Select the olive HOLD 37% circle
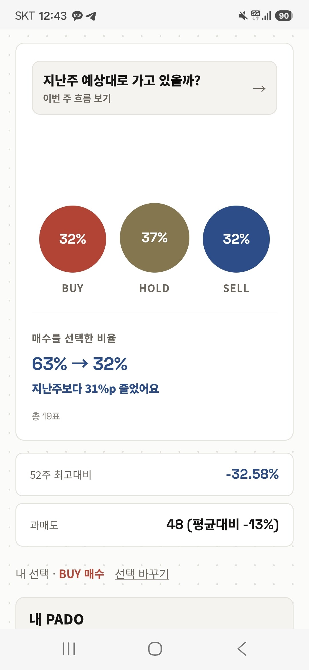The image size is (309, 670). pyautogui.click(x=154, y=238)
